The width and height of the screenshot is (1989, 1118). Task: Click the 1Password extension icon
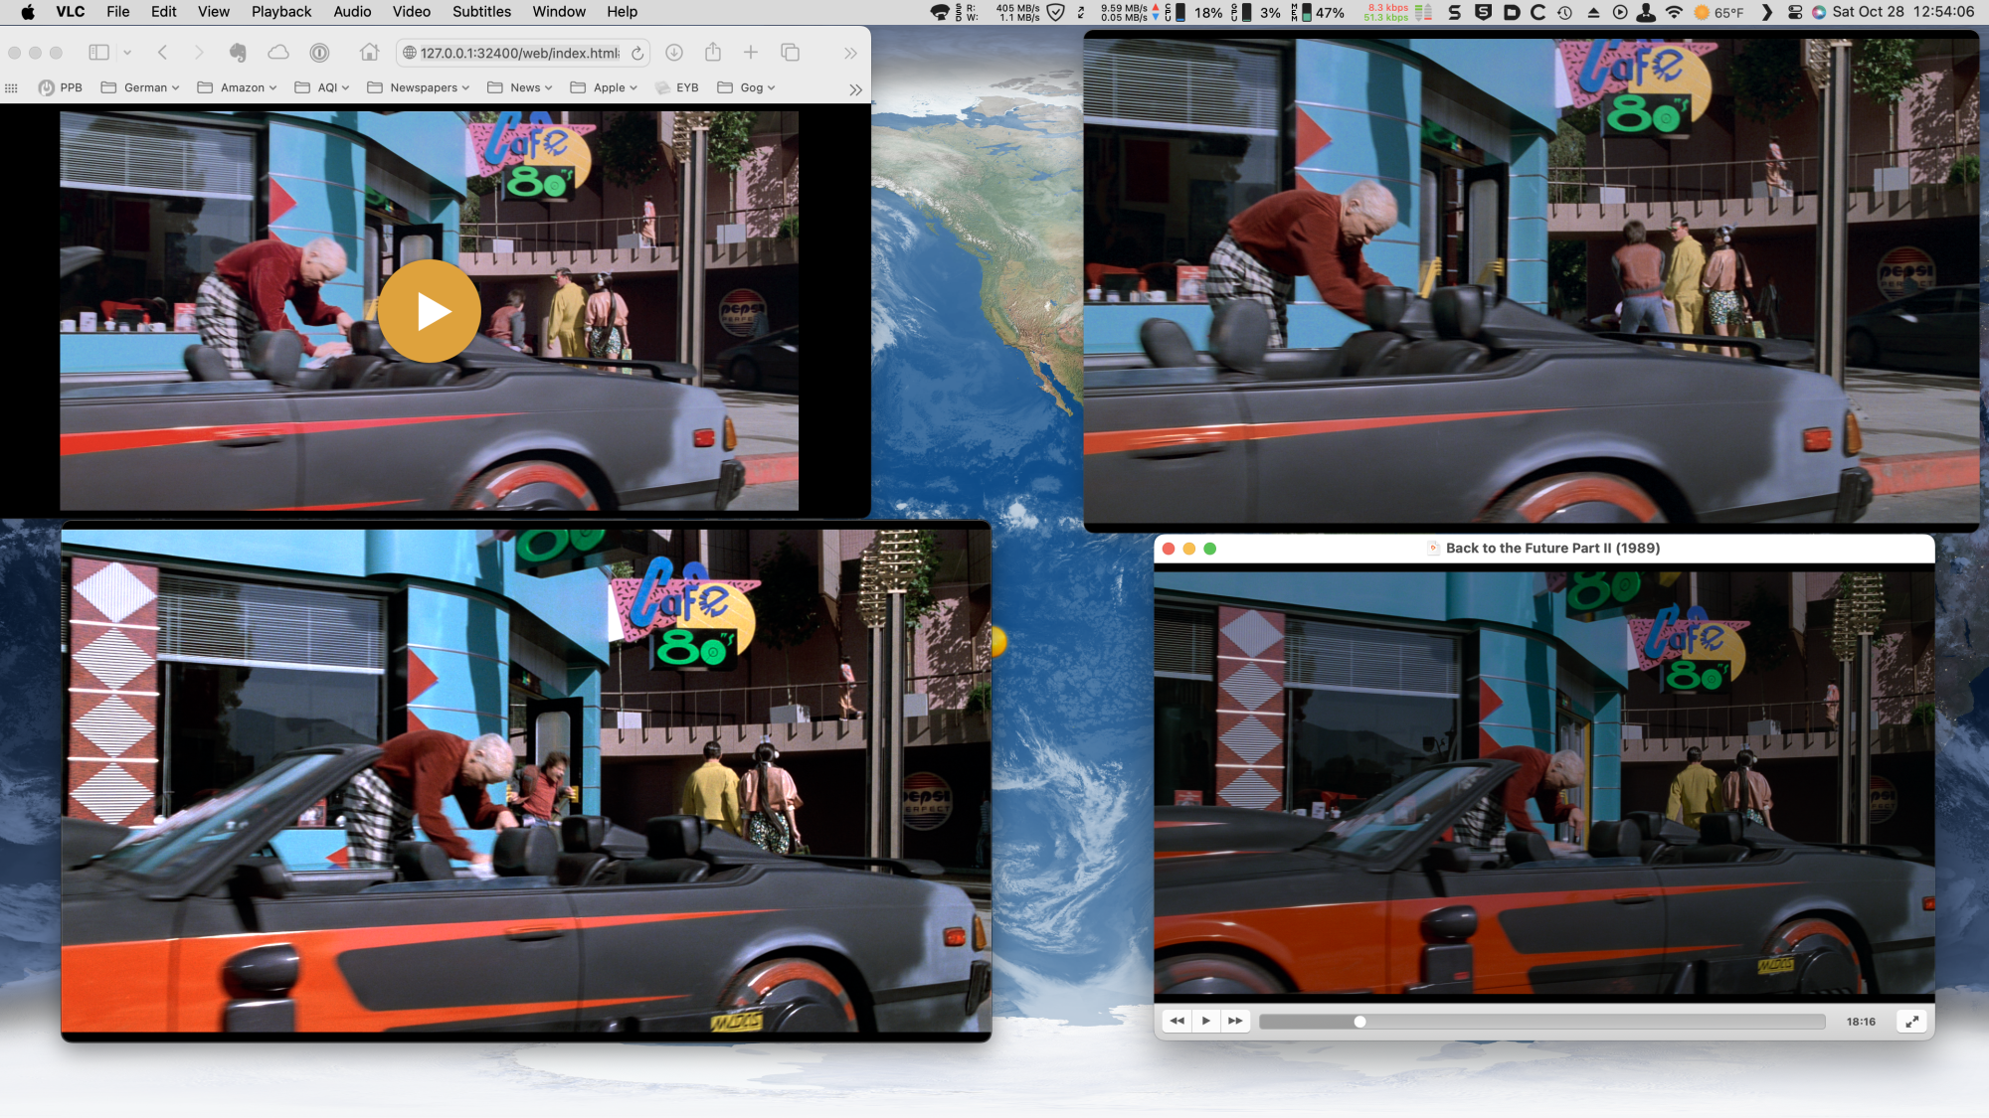point(319,53)
